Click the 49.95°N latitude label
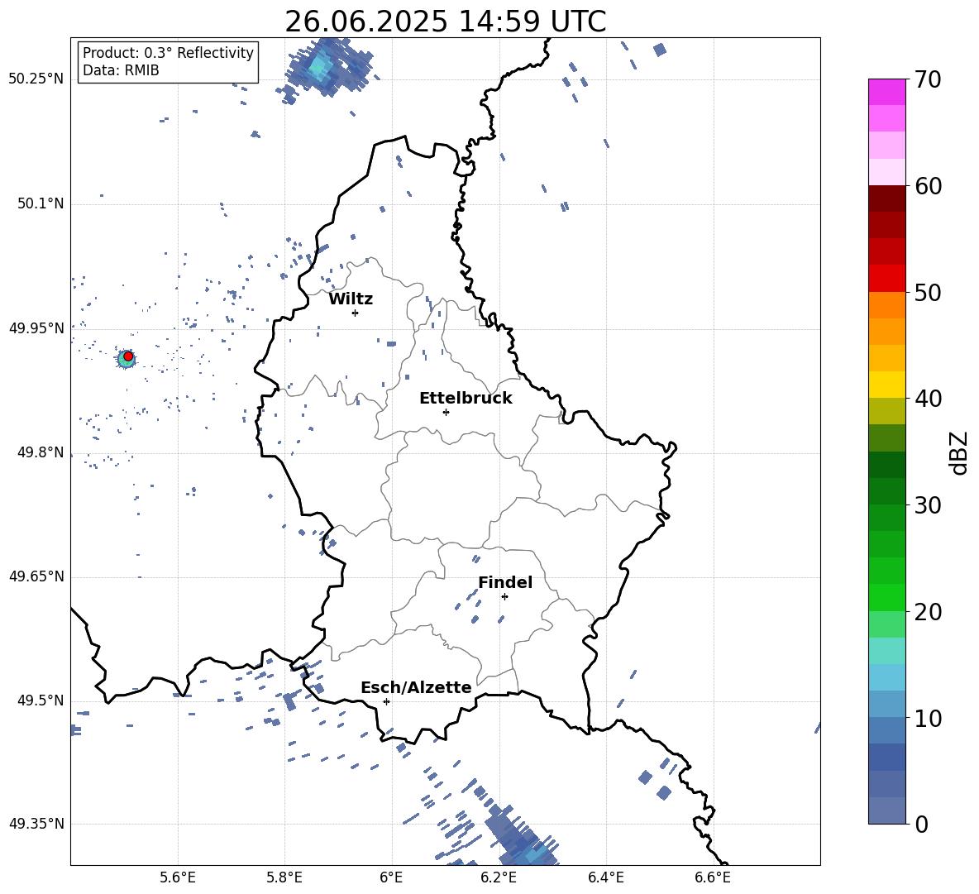979x894 pixels. coord(36,327)
